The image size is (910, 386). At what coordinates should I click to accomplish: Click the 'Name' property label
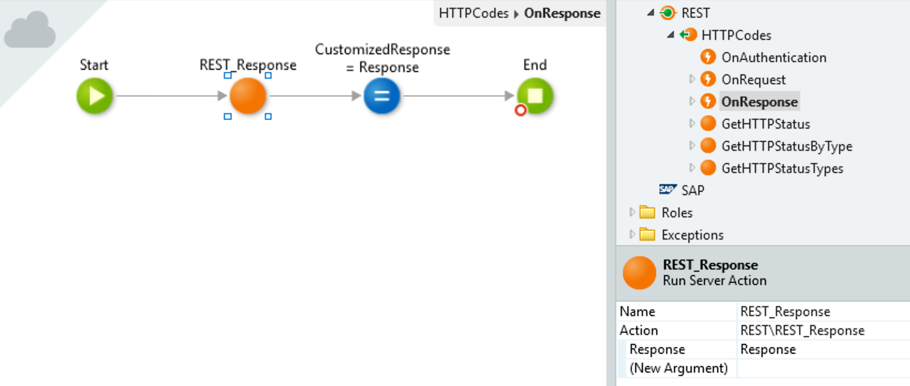tap(637, 312)
